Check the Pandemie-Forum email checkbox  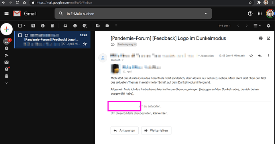(20, 35)
